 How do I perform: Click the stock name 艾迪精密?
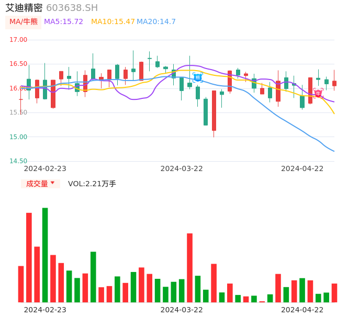(x=24, y=8)
